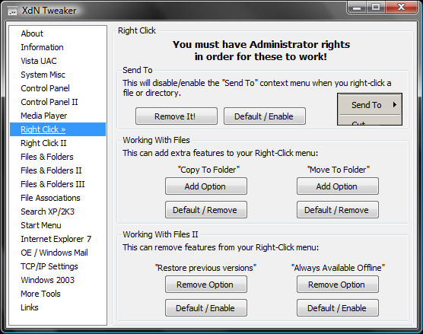Open More Tools page
Viewport: 423px width, 334px height.
[40, 294]
